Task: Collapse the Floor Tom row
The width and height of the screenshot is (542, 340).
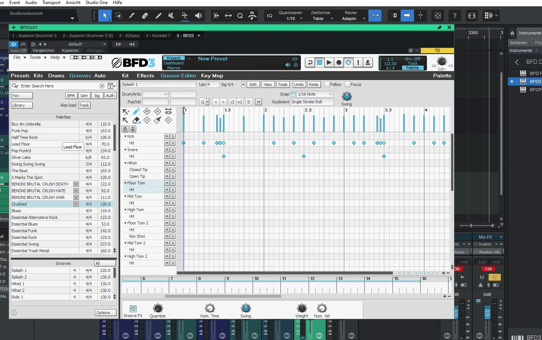Action: pyautogui.click(x=125, y=183)
